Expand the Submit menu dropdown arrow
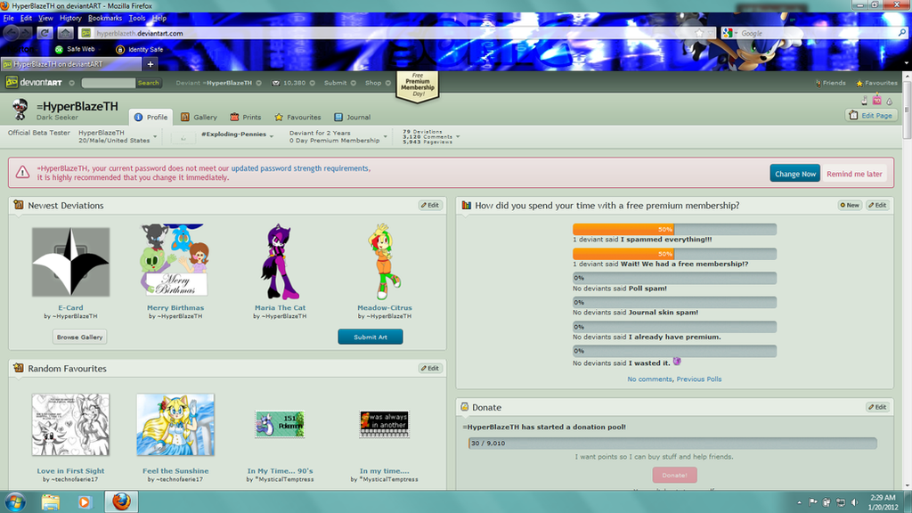Image resolution: width=912 pixels, height=513 pixels. pos(353,83)
